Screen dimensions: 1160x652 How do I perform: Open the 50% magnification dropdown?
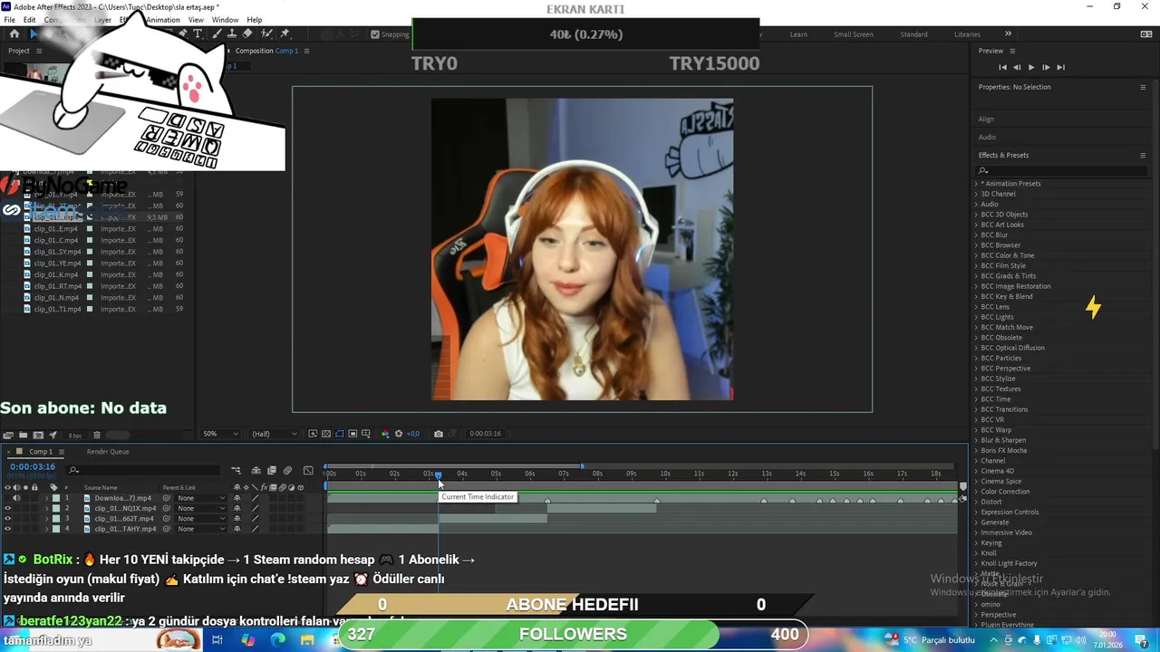[x=220, y=434]
